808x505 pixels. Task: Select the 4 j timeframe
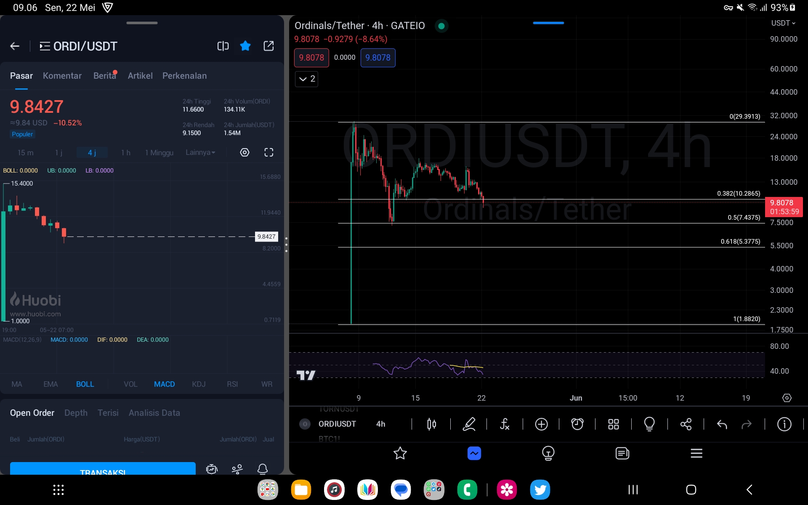(x=92, y=153)
